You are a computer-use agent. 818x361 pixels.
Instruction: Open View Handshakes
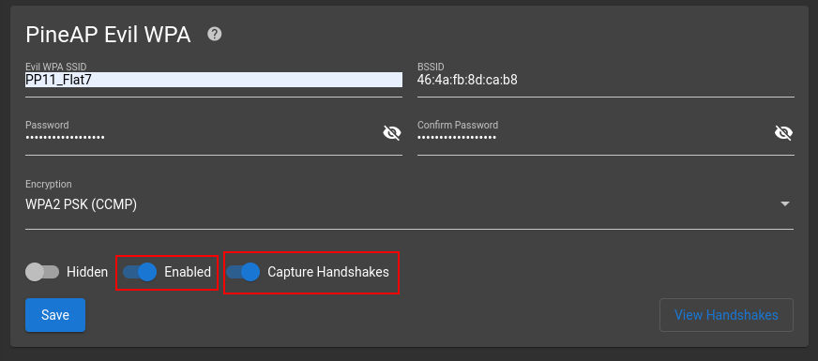coord(726,315)
